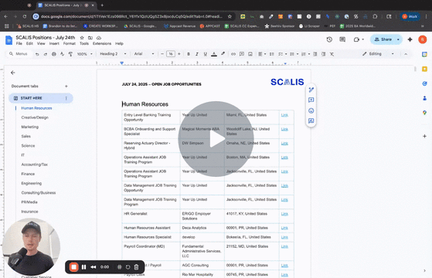Click the Join a call camera icon

coord(356,39)
